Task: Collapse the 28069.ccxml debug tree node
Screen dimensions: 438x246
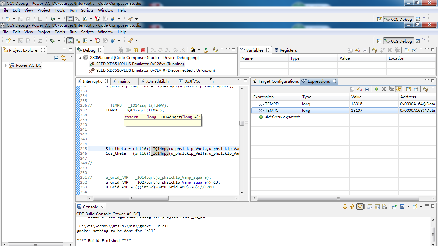Action: tap(80, 58)
